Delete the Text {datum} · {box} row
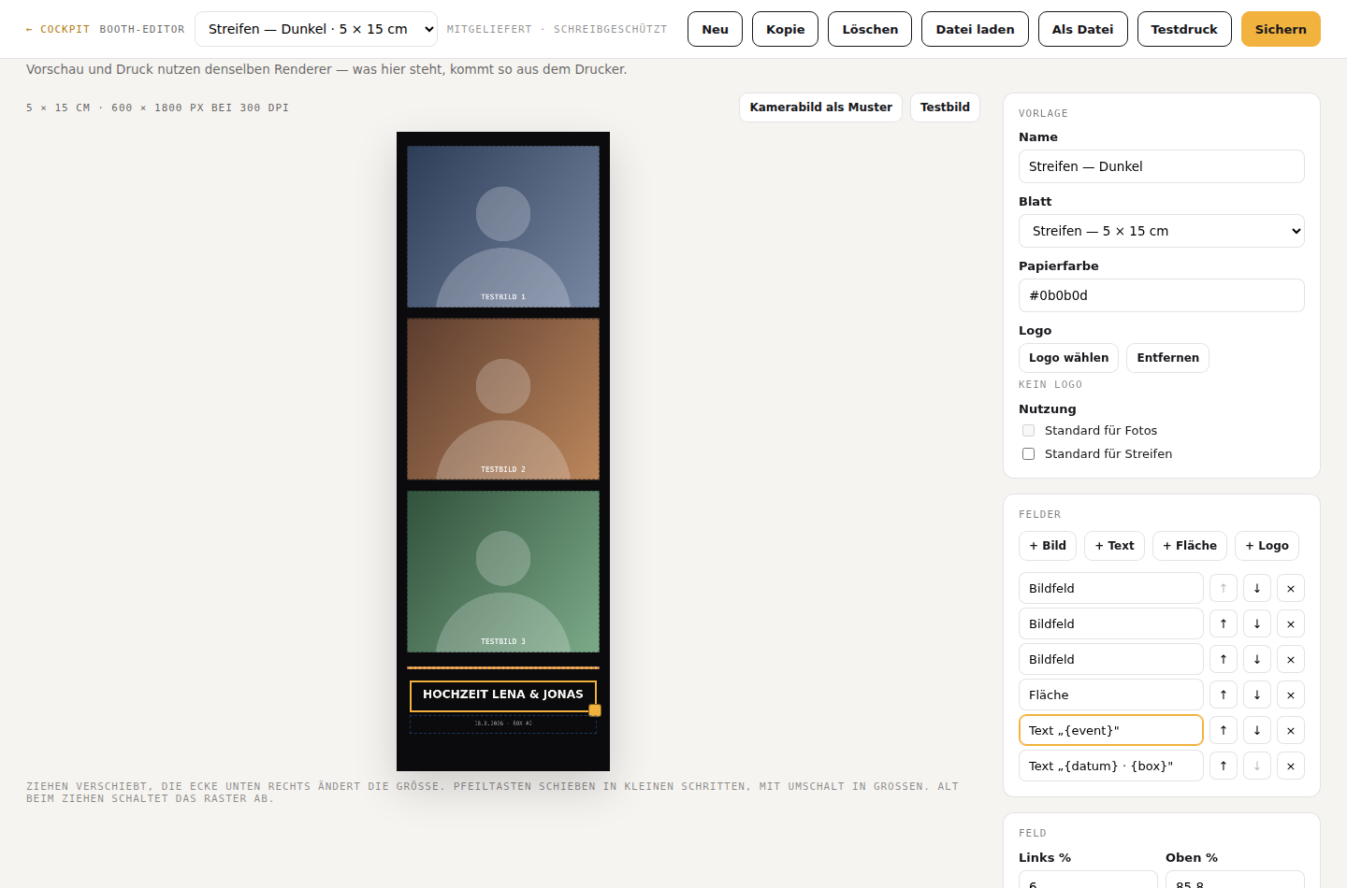 [x=1290, y=766]
